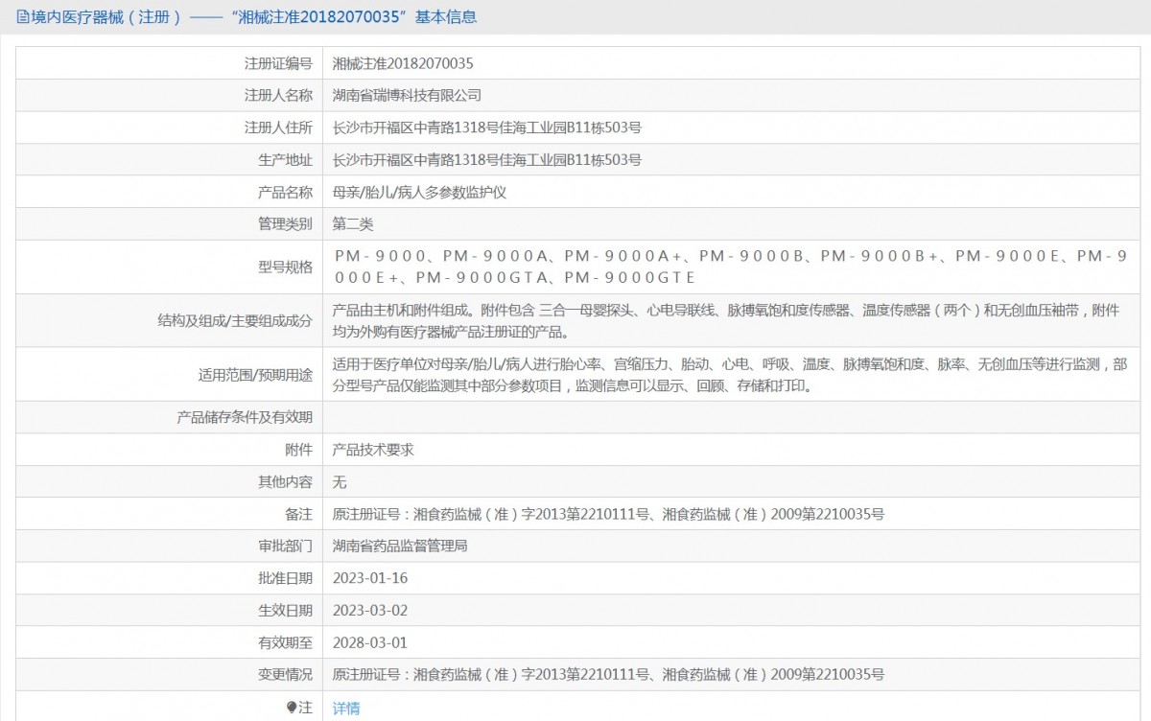1151x721 pixels.
Task: Click the 产品技术要求 attachment value
Action: (x=373, y=449)
